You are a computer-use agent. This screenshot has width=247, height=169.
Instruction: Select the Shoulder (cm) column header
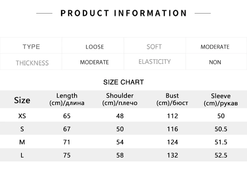120,99
